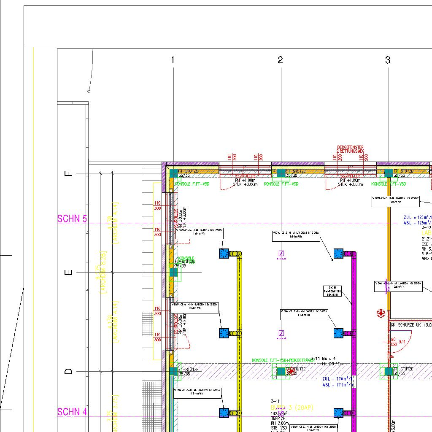Click the GK-SCHÜRZE UK +3.0 label
The width and height of the screenshot is (432, 432).
[411, 325]
